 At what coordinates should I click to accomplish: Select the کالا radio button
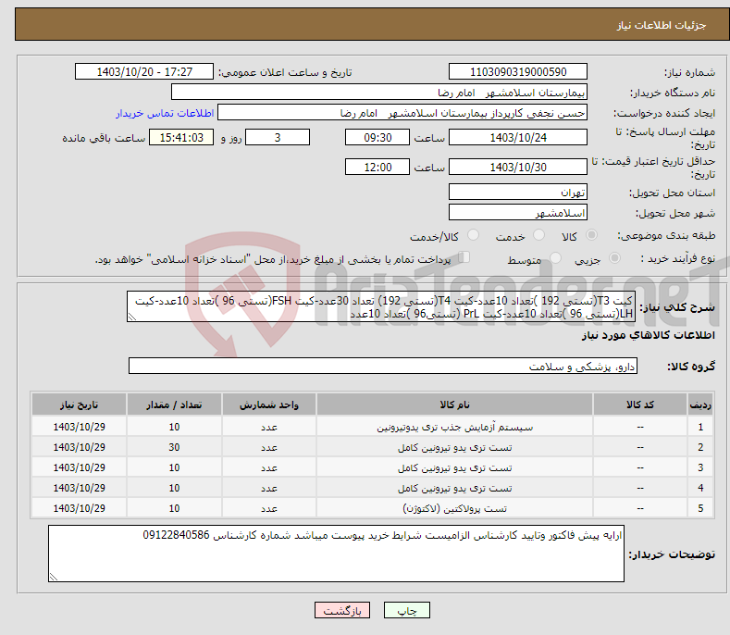point(592,235)
